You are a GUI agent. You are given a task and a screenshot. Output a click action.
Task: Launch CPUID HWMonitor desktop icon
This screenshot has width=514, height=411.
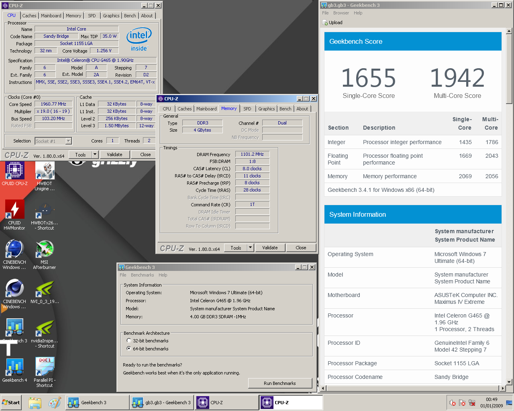[14, 215]
